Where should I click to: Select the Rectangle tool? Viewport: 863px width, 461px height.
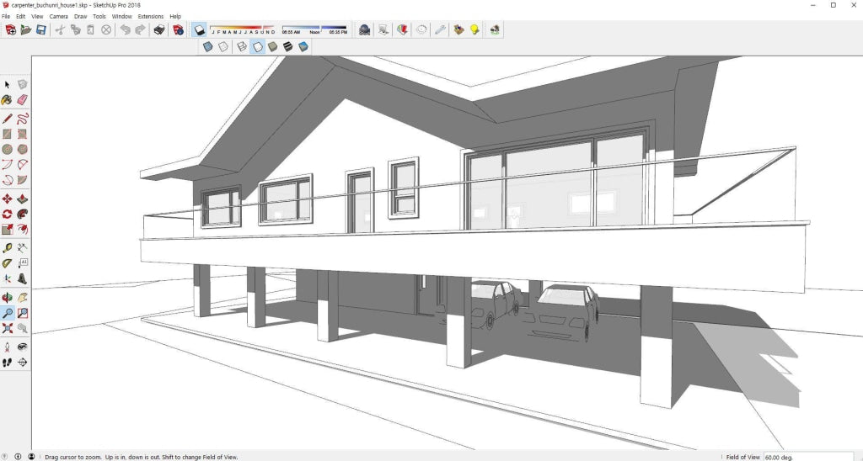tap(7, 134)
